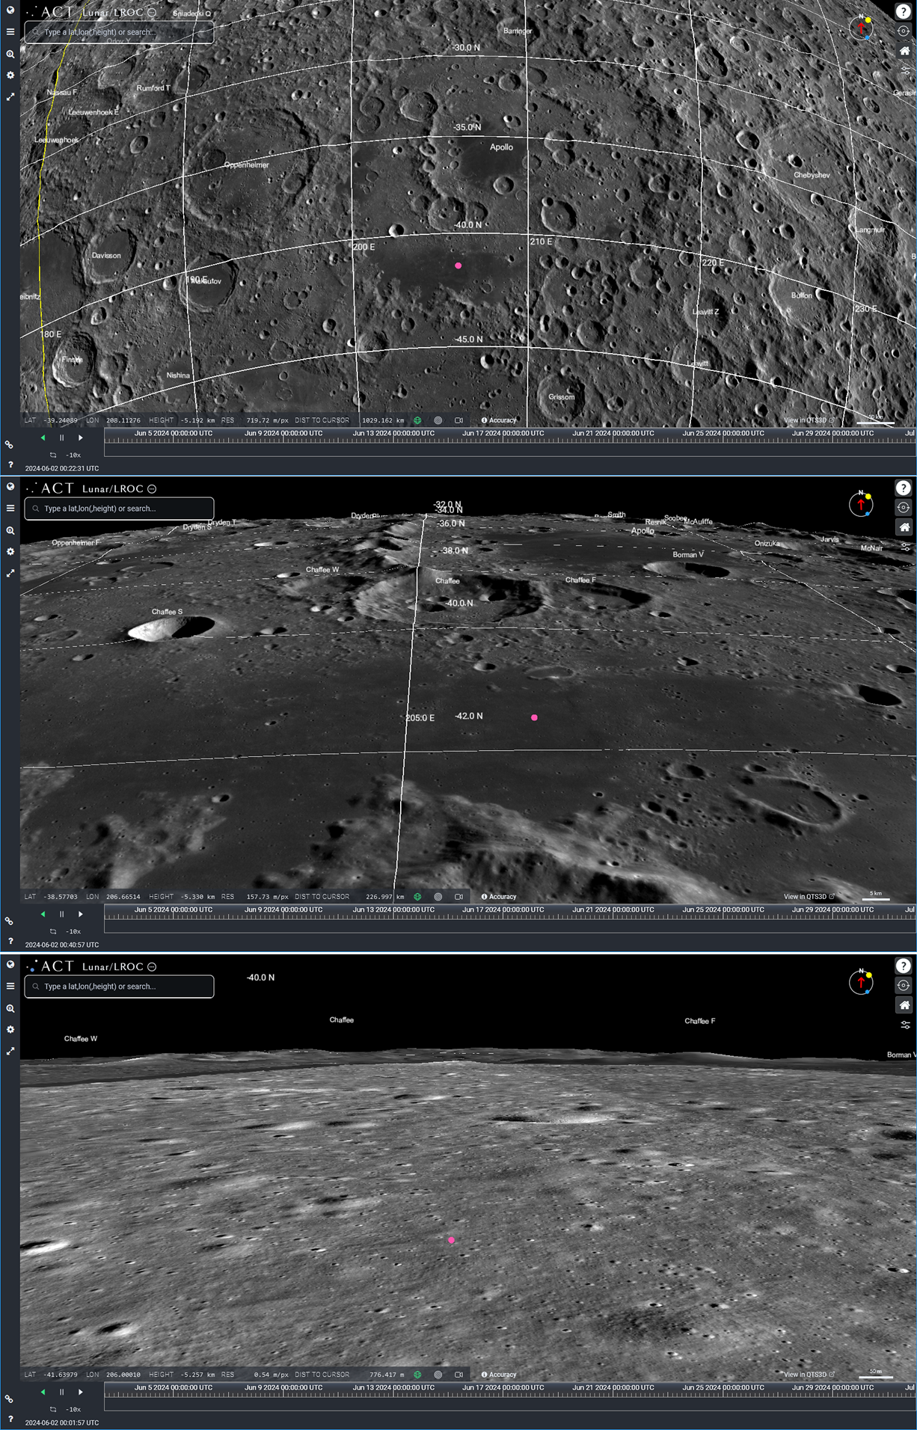The height and width of the screenshot is (1430, 917).
Task: Click search field in the 0.54 m/px view
Action: pos(120,986)
